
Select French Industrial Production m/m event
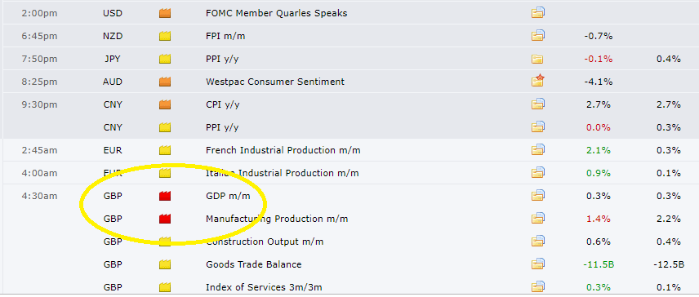(283, 150)
